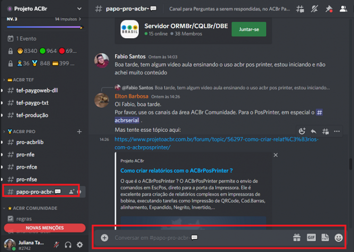Open user settings gear icon

pos(80,245)
